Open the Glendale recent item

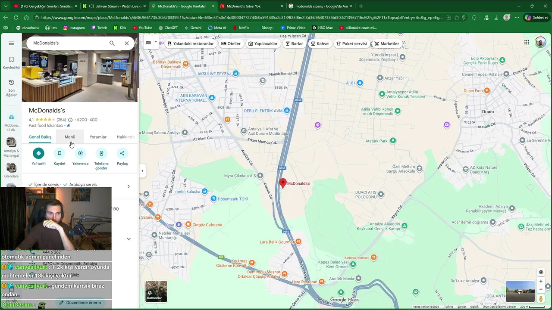click(x=12, y=170)
